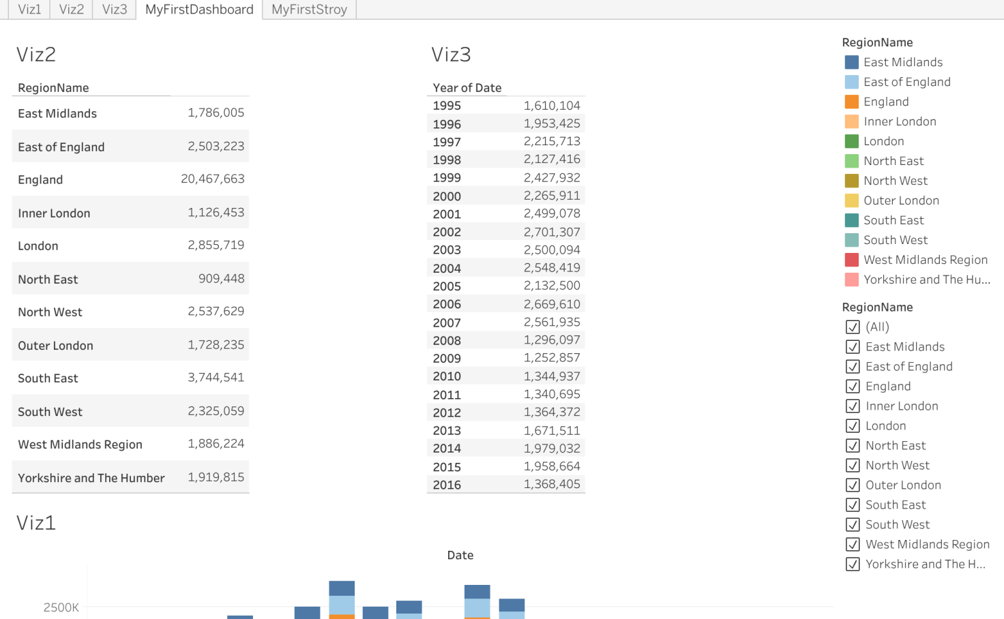Image resolution: width=1004 pixels, height=619 pixels.
Task: Switch to the Viz3 worksheet tab
Action: click(113, 10)
